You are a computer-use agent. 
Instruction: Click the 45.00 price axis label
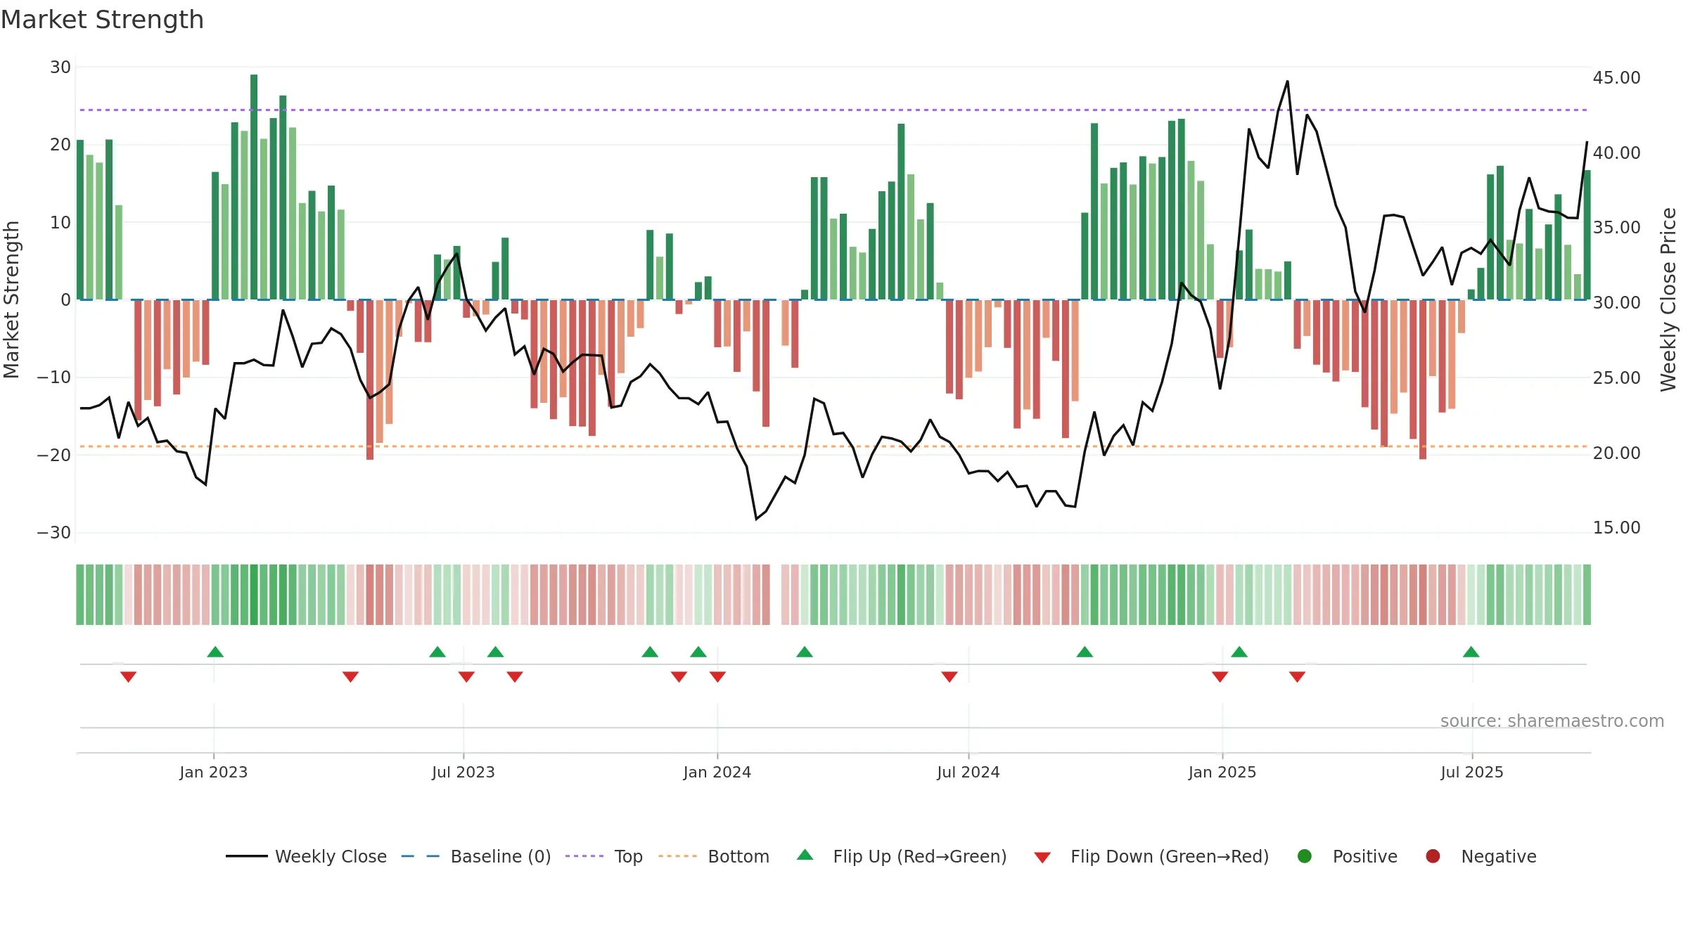[1616, 77]
